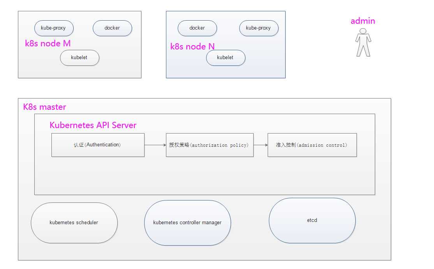Click arrow from authorization policy to admission control
434x269 pixels.
click(261, 145)
